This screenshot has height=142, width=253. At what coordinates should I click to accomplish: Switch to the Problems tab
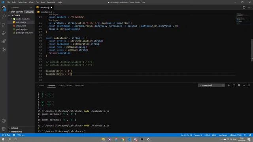79,85
